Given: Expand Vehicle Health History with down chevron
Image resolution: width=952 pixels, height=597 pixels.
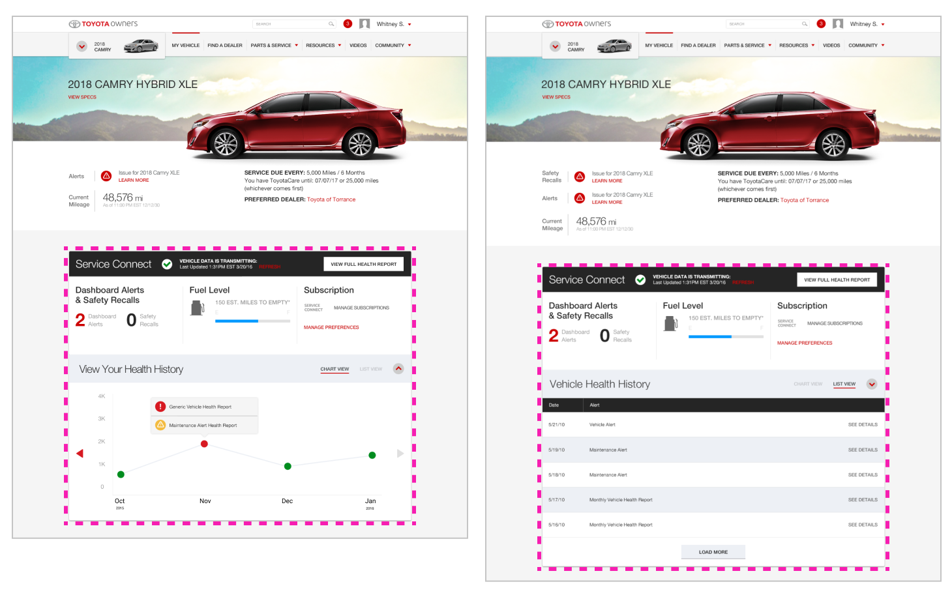Looking at the screenshot, I should (872, 384).
